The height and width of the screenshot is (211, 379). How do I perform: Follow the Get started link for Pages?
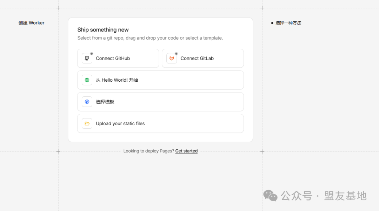(x=186, y=151)
